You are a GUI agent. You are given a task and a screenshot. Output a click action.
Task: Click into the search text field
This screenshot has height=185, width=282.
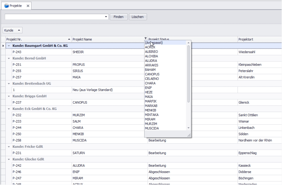[x=54, y=17]
